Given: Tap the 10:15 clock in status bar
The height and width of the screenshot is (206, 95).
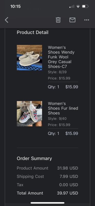Looking at the screenshot, I should [x=15, y=6].
